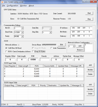98x107 pixels.
Task: Click the PGN input field
Action: coord(33,59)
